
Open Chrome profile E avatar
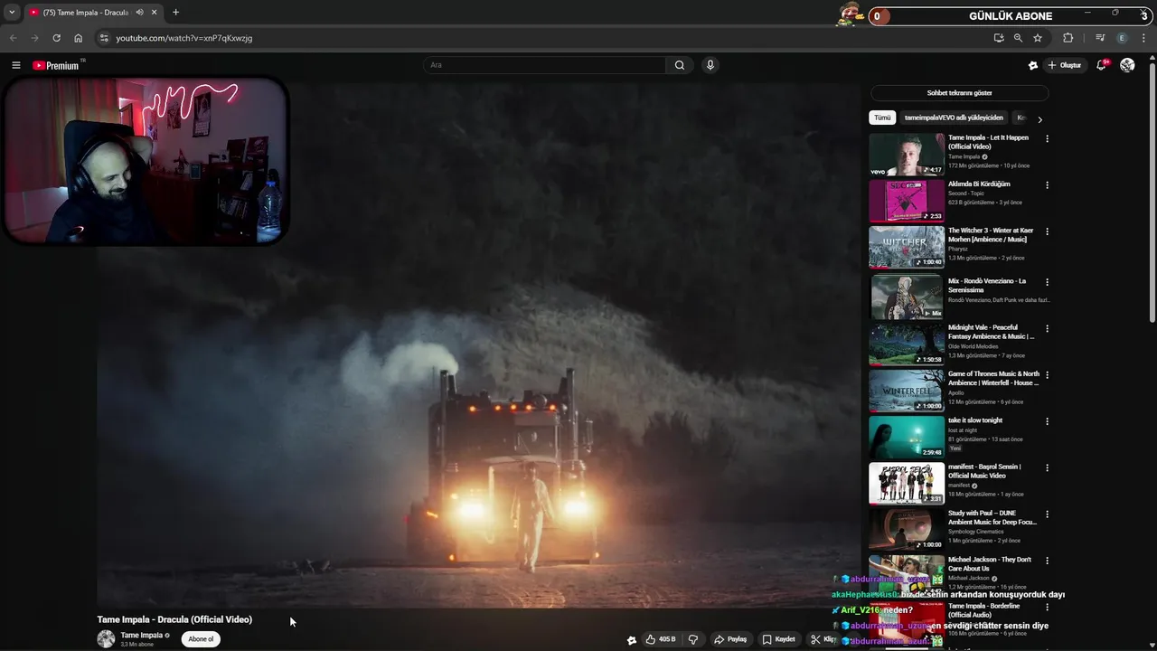point(1122,38)
